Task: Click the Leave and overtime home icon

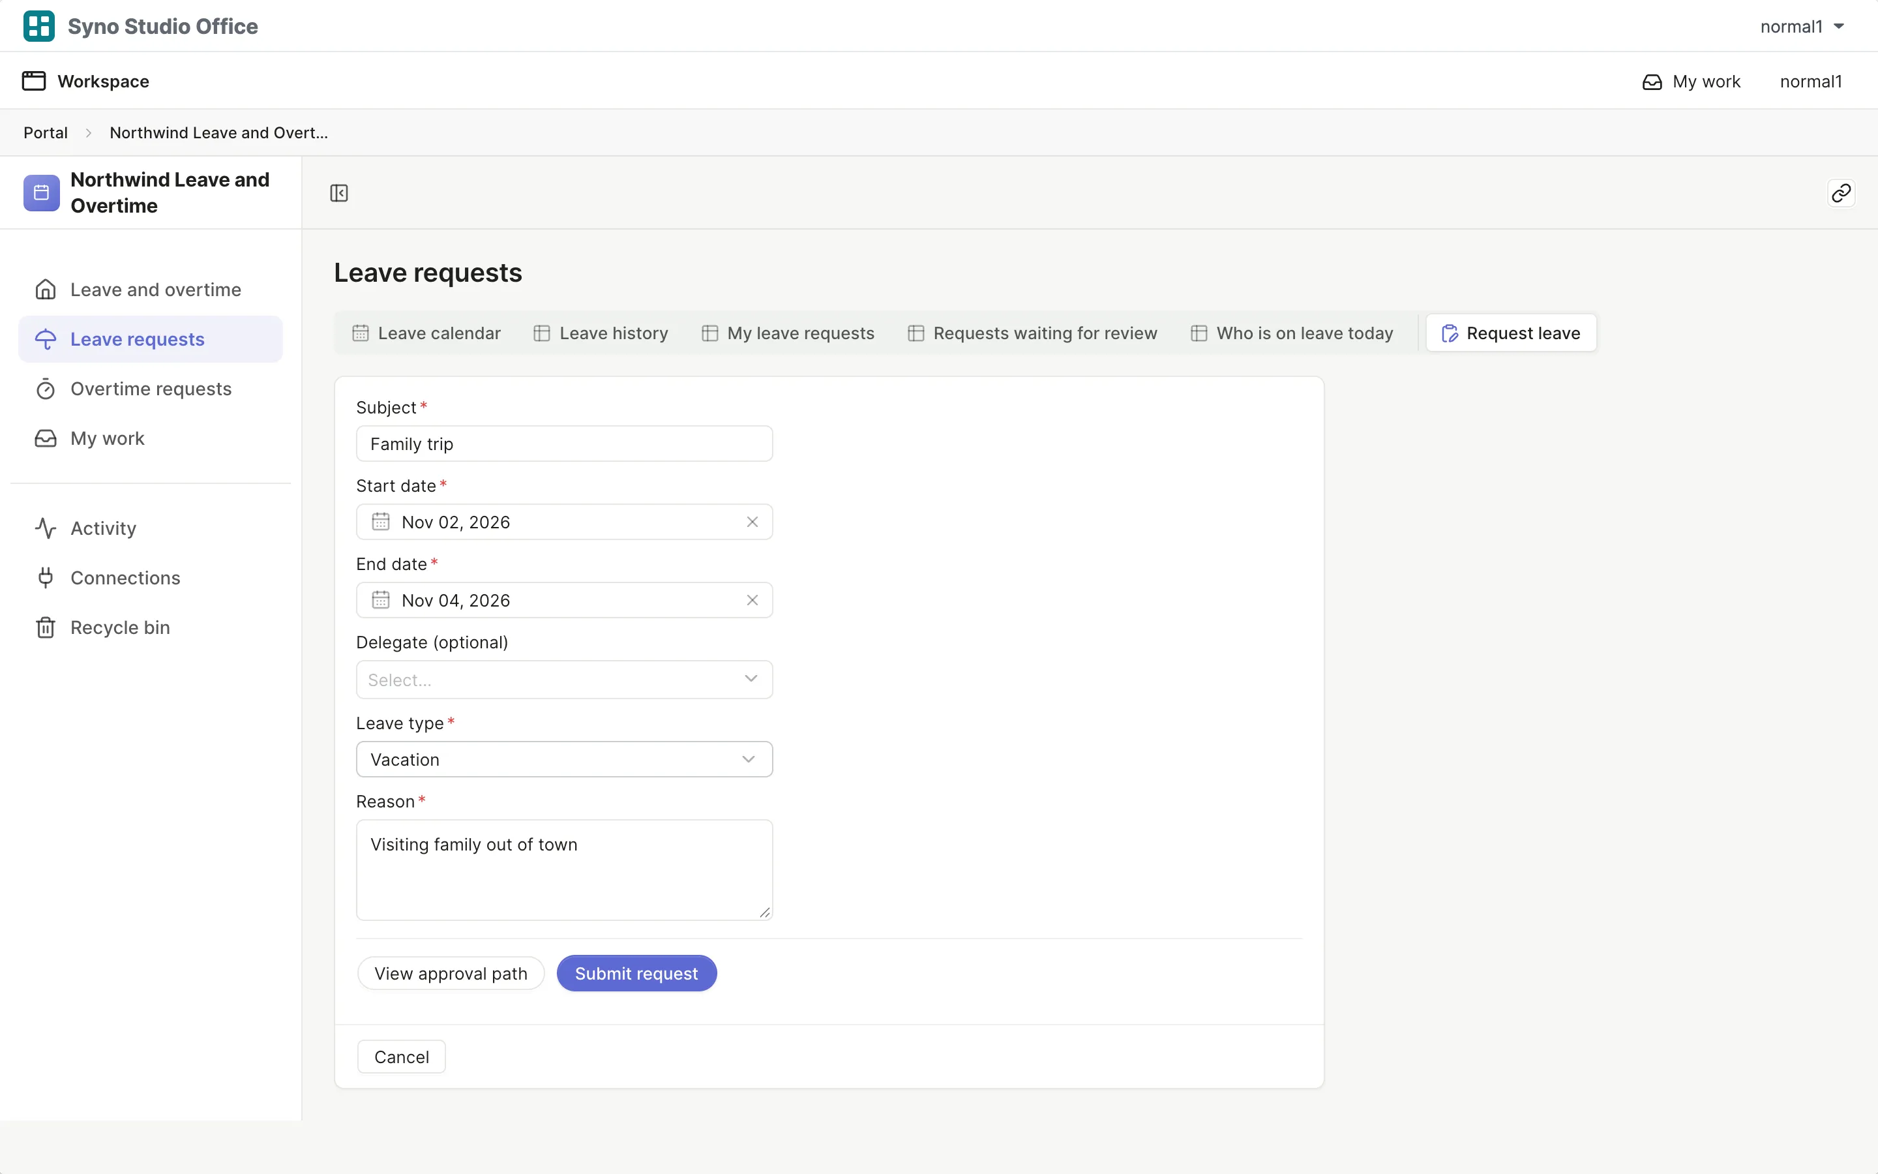Action: (46, 290)
